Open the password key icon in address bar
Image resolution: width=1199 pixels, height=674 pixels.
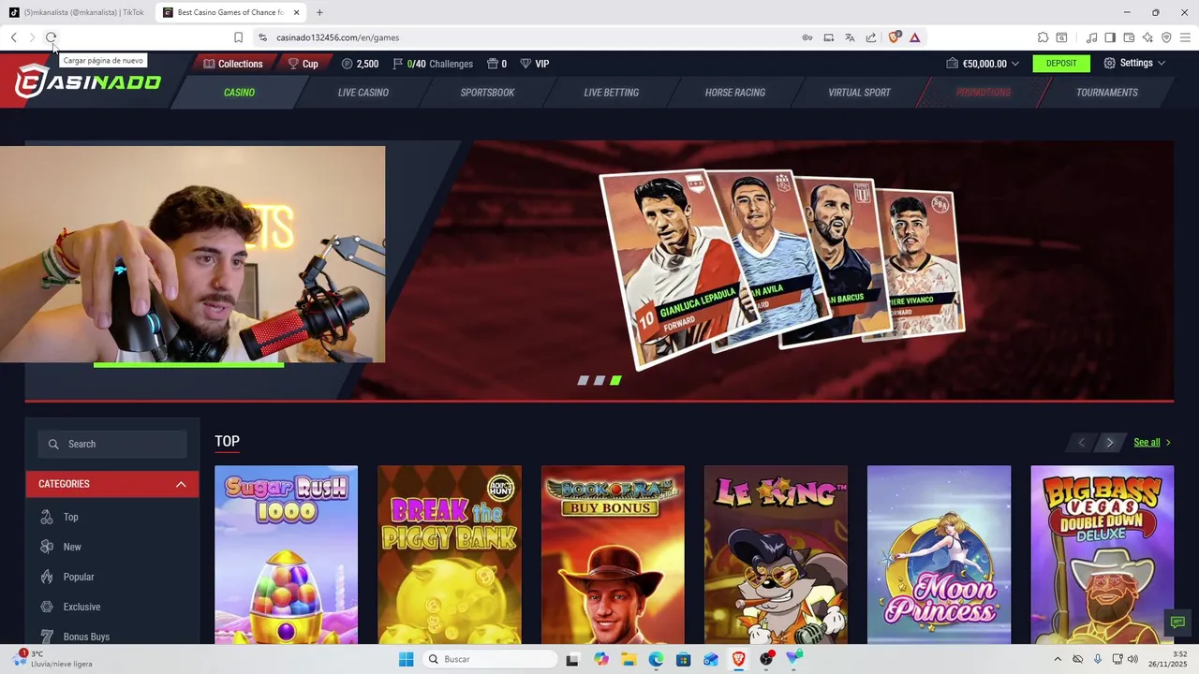[x=807, y=37]
